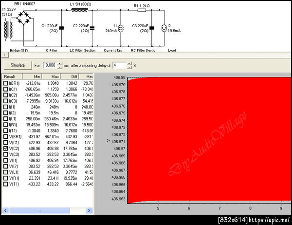Viewport: 292px width, 225px height.
Task: Check the V(C1) result checkbox
Action: tap(6, 142)
